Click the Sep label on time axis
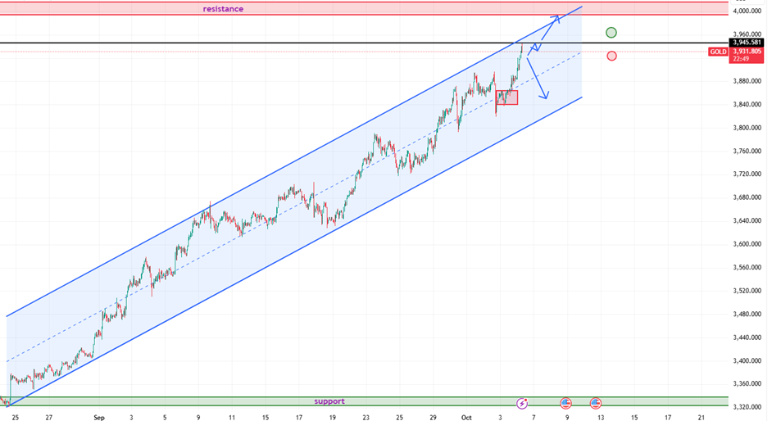 pyautogui.click(x=98, y=416)
